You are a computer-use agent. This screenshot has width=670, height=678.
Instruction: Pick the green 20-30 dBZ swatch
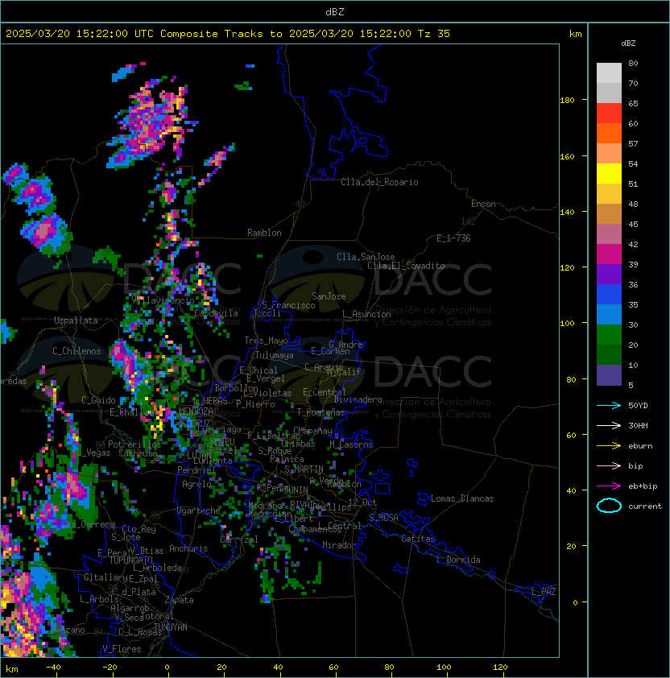609,335
